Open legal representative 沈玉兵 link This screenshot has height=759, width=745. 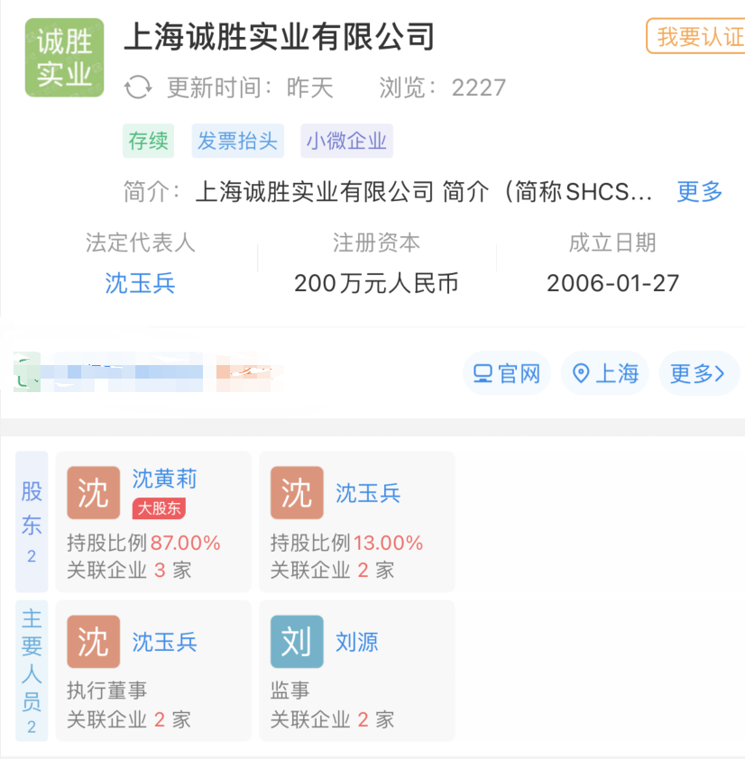(140, 283)
